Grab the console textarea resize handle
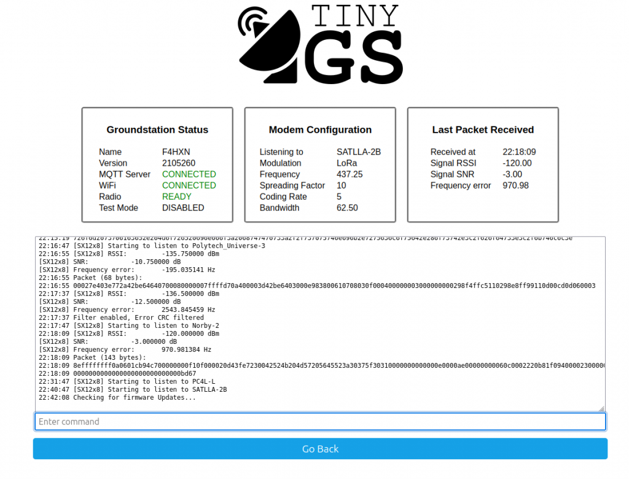This screenshot has height=479, width=629. coord(601,408)
